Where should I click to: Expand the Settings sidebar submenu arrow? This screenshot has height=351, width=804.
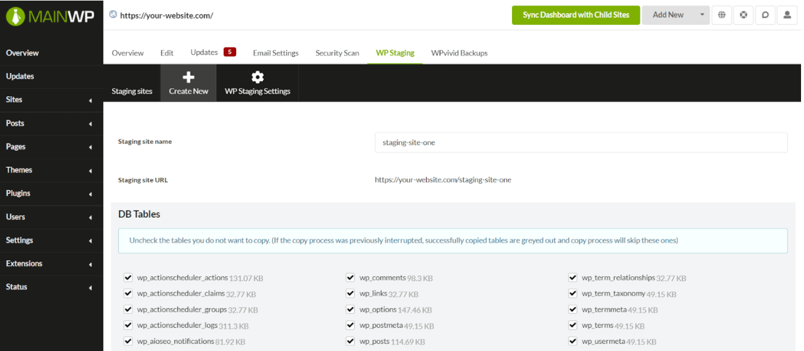(x=90, y=241)
